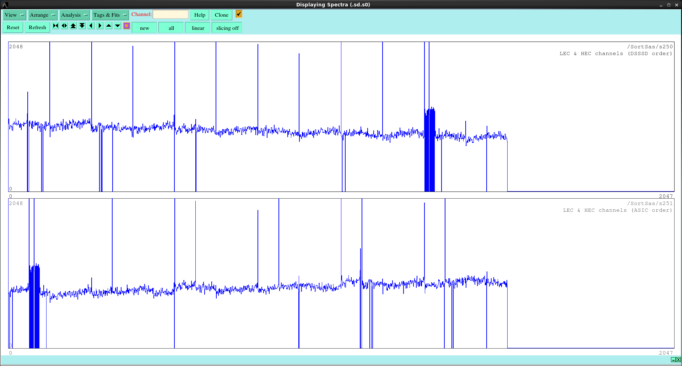This screenshot has width=682, height=366.
Task: Click the Channel input field
Action: click(x=170, y=15)
